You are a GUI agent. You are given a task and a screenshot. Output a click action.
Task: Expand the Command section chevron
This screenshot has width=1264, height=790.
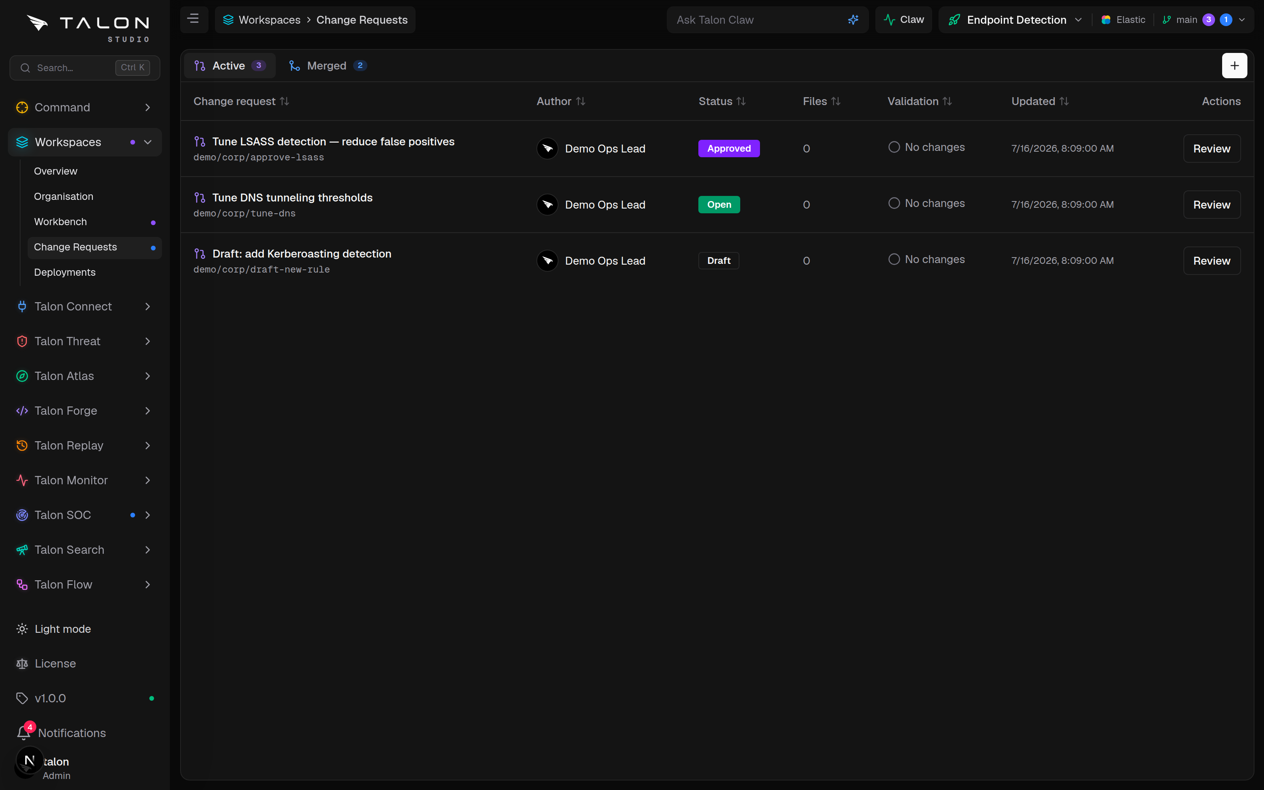point(148,107)
